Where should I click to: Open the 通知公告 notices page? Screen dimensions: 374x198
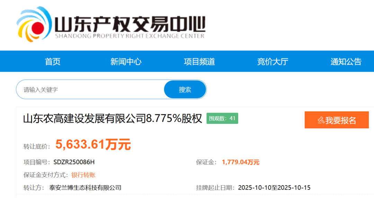tap(346, 62)
